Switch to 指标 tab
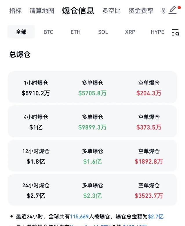185x226 pixels. (15, 11)
